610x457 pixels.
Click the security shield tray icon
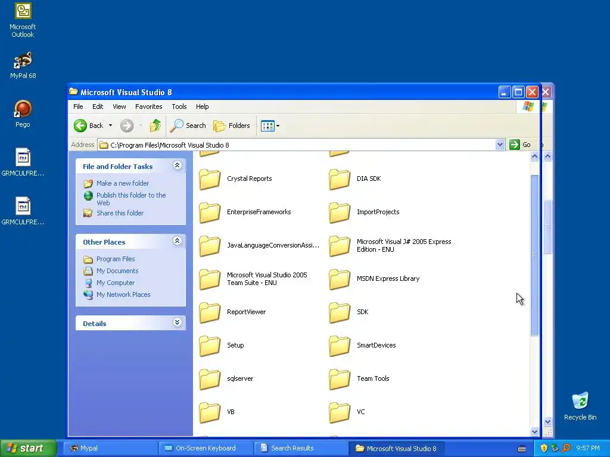coord(544,448)
